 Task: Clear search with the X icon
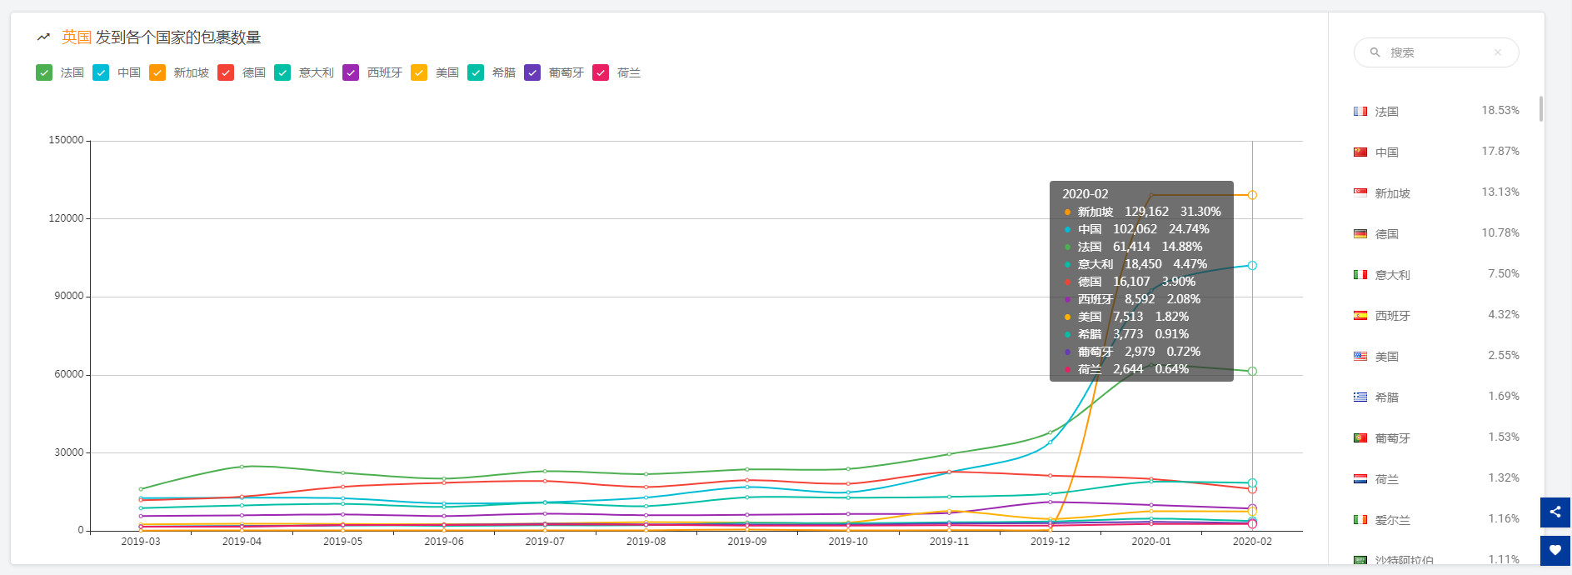pyautogui.click(x=1497, y=52)
